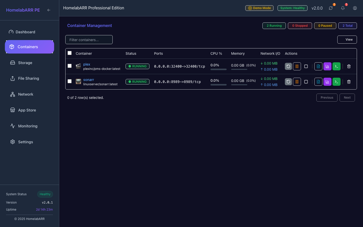This screenshot has height=227, width=363.
Task: Collapse the sidebar with the back arrow
Action: point(49,10)
